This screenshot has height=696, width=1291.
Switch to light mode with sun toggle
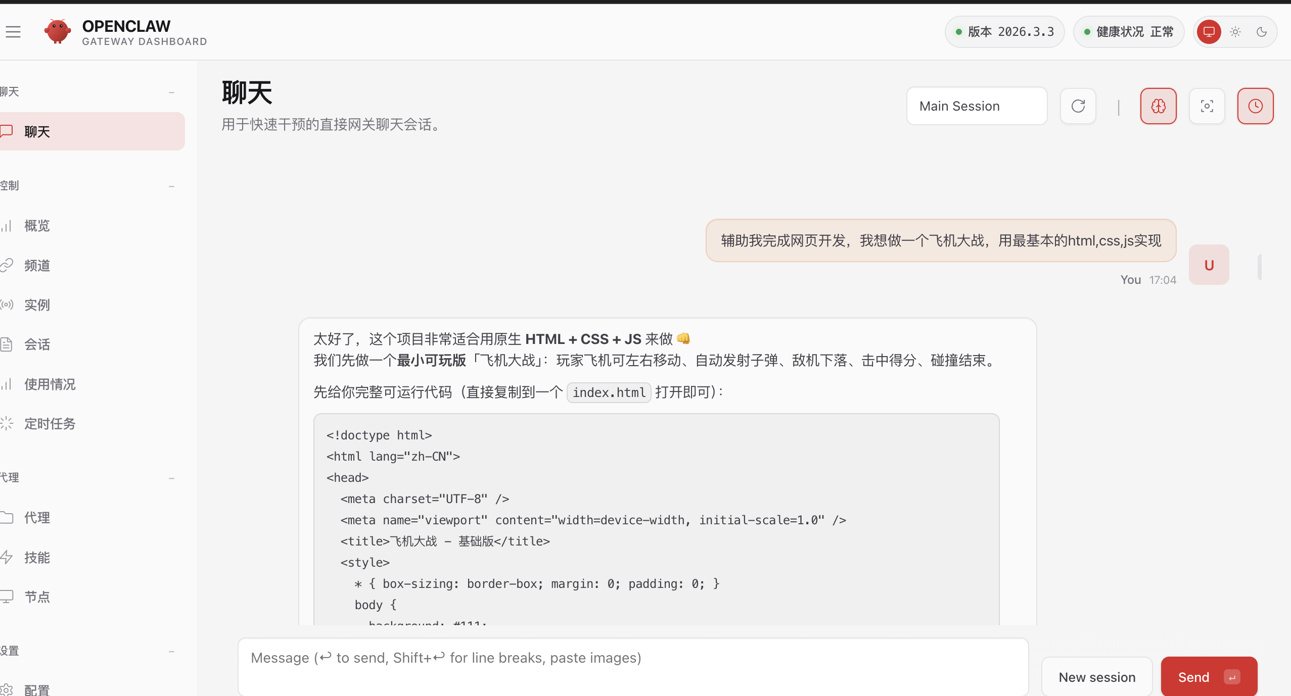tap(1235, 32)
